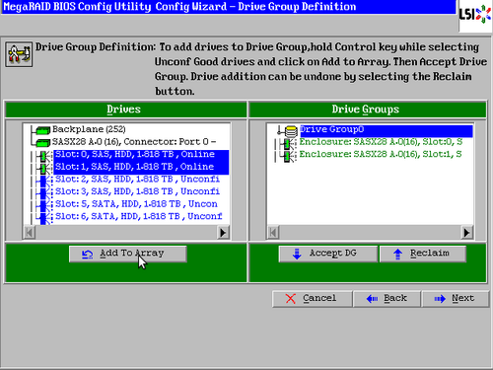Click right arrow of Drives panel scrollbar

[223, 233]
